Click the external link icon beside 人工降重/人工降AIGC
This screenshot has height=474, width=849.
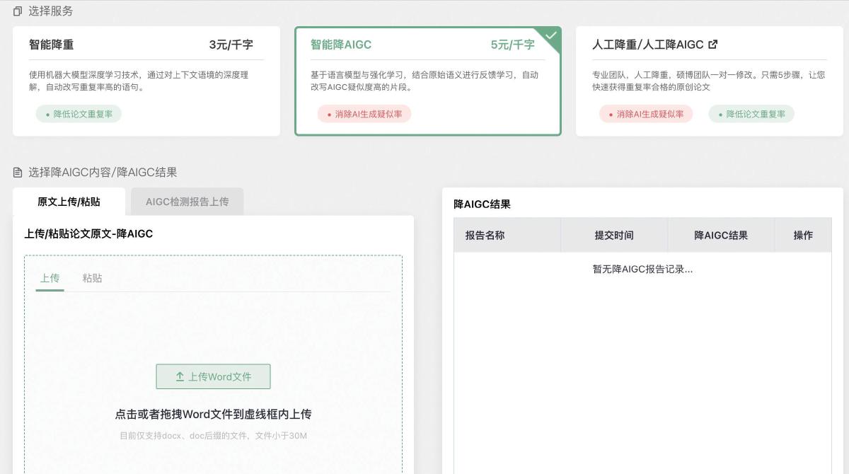click(x=713, y=45)
